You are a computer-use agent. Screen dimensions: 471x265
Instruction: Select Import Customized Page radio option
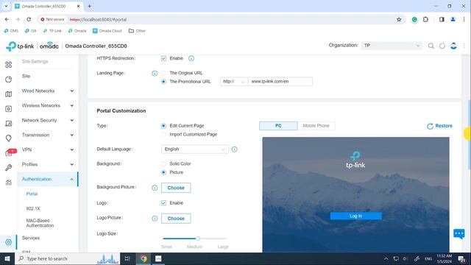coord(163,134)
